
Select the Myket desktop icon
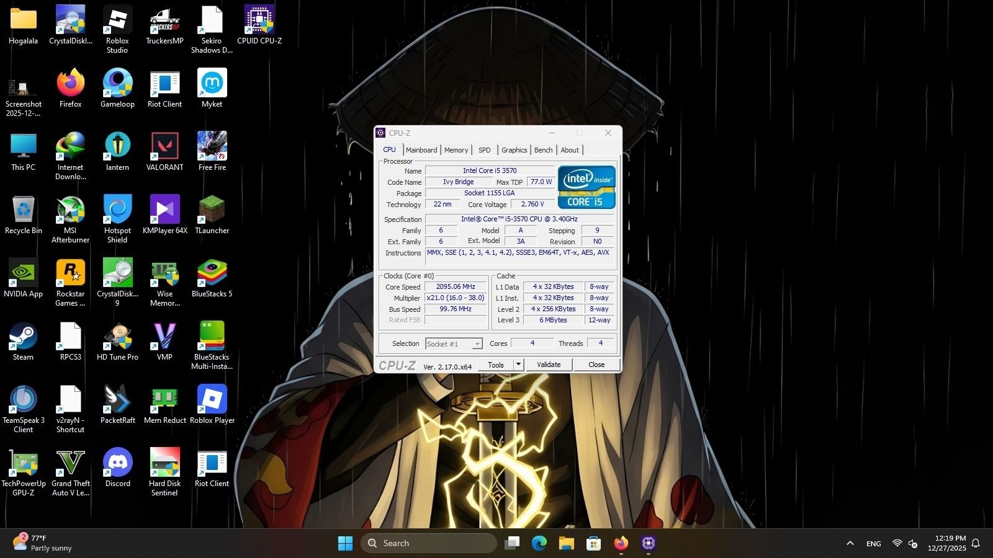point(212,88)
